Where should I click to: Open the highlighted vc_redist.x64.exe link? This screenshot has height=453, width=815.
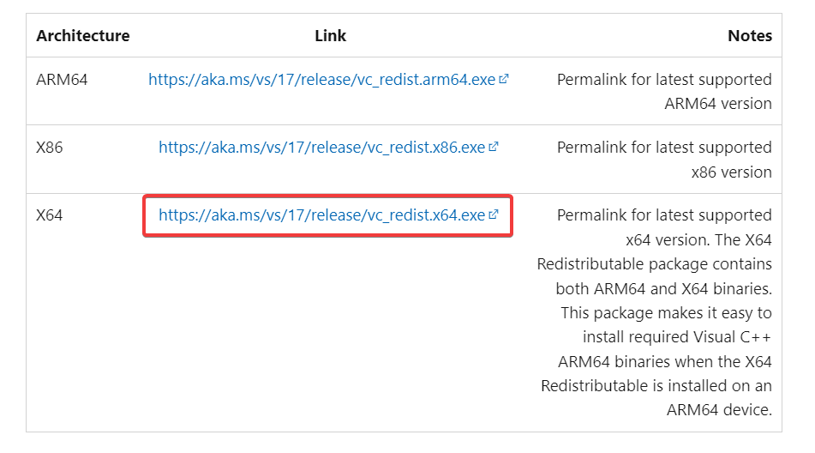point(321,215)
